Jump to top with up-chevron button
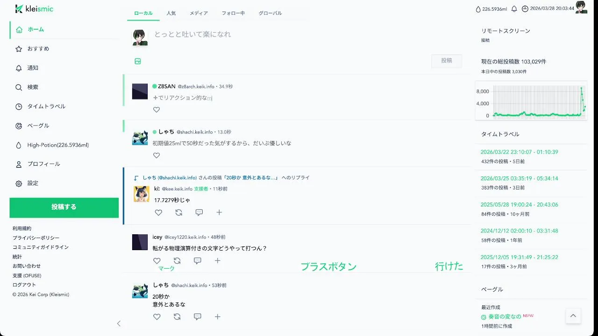The image size is (598, 336). pos(573,316)
